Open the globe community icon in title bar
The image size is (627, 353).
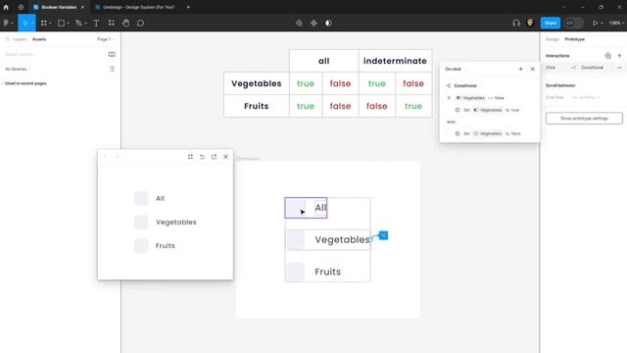tap(21, 7)
